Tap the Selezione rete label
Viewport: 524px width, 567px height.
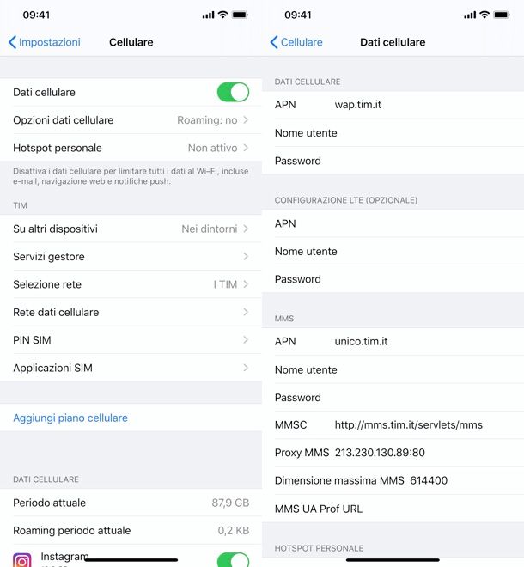coord(47,284)
